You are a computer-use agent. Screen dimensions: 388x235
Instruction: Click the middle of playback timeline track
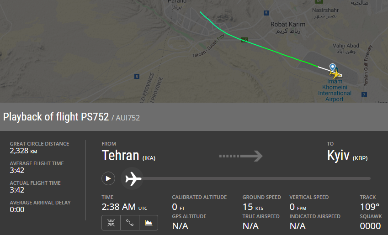[256, 178]
